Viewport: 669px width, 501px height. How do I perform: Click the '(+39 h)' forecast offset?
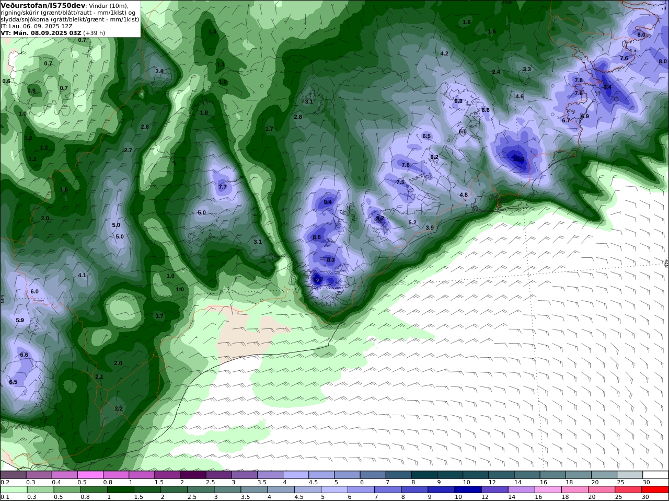tap(94, 32)
